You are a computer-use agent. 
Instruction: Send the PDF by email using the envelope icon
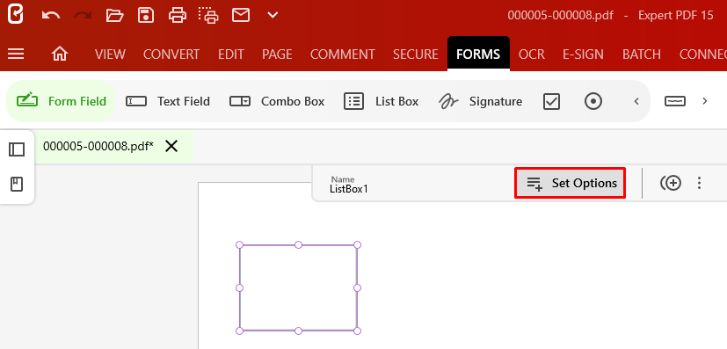[241, 15]
